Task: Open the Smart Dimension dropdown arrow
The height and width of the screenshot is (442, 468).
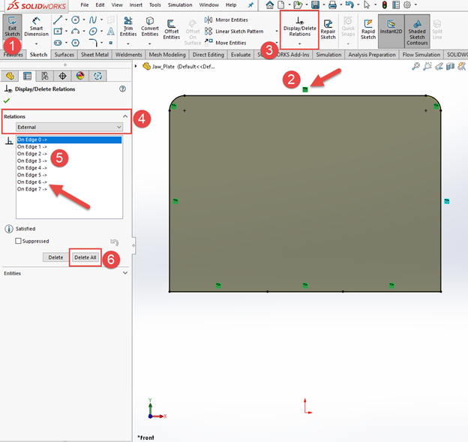Action: (36, 44)
